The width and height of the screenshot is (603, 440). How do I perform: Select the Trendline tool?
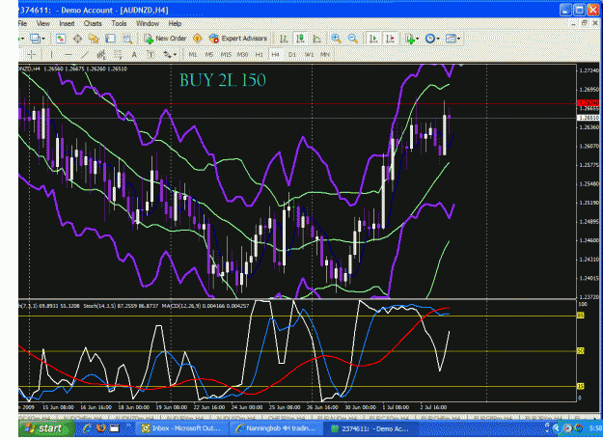pyautogui.click(x=85, y=55)
